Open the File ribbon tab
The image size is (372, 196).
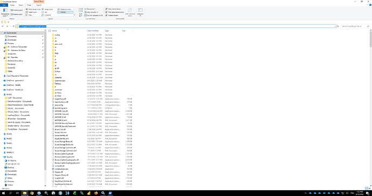tap(4, 5)
